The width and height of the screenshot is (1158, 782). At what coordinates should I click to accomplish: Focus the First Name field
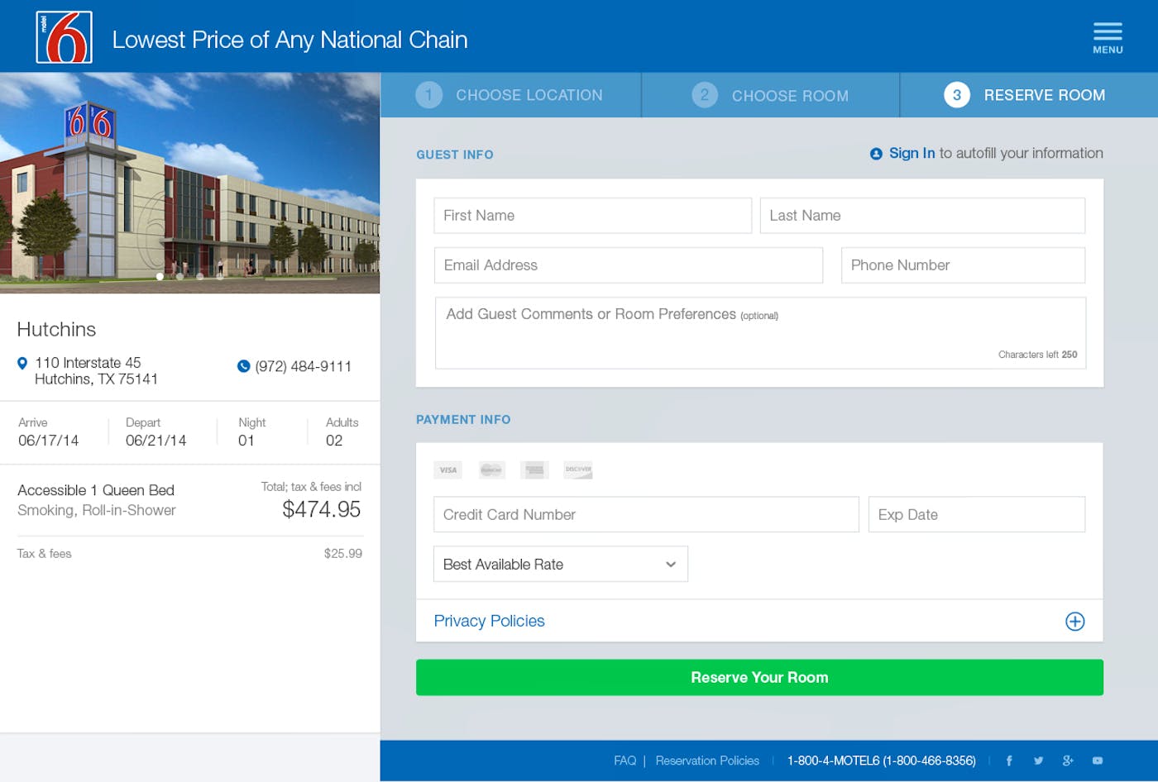[x=592, y=216]
